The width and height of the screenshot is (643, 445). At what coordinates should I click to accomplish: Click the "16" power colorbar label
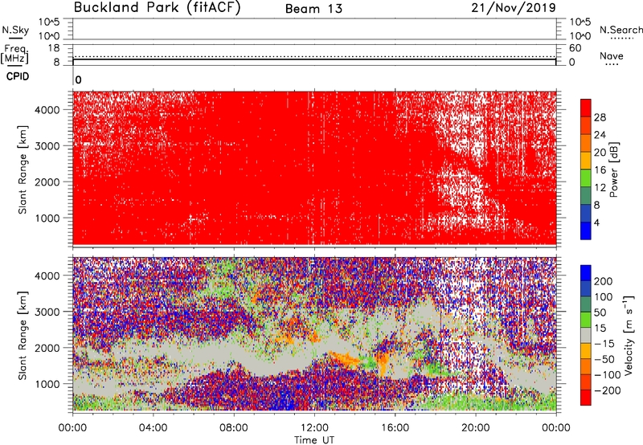coord(600,170)
